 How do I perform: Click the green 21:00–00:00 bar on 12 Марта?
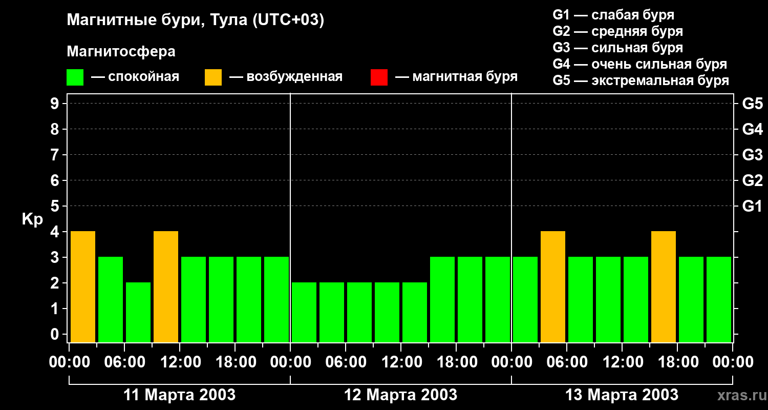[498, 299]
